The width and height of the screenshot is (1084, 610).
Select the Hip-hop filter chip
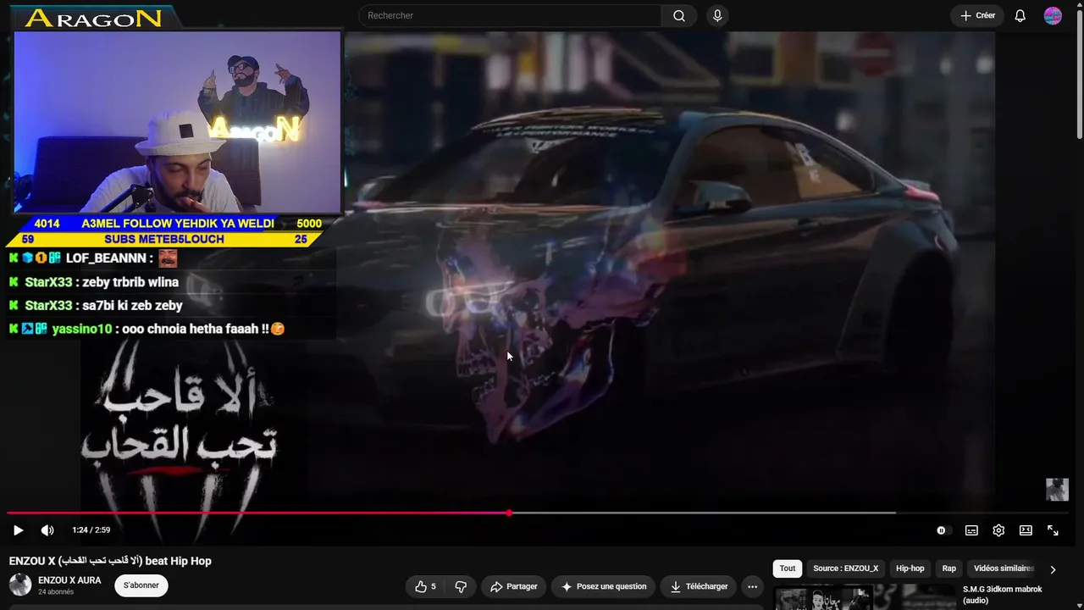(x=910, y=568)
